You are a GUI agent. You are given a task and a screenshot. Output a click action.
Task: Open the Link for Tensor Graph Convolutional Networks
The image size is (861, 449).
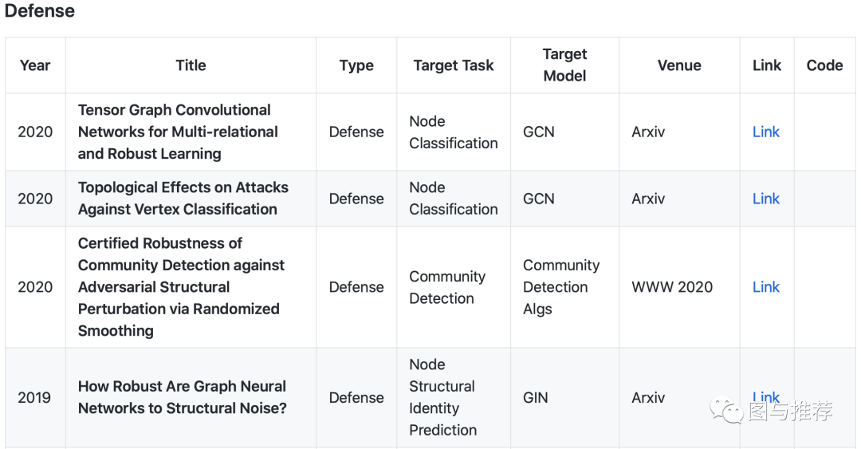[766, 132]
